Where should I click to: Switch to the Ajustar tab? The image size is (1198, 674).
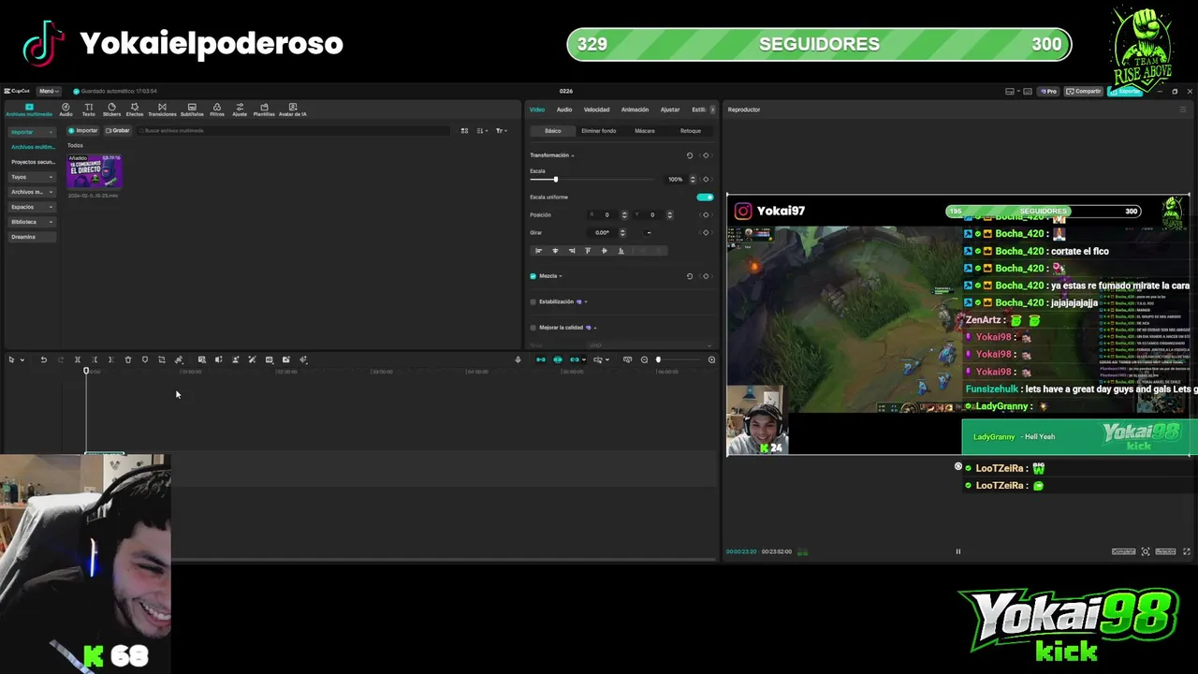pos(670,110)
